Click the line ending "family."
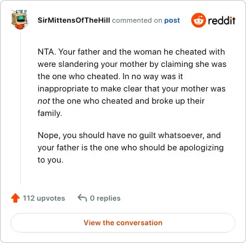Screen dimensions: 246x243 coord(50,113)
